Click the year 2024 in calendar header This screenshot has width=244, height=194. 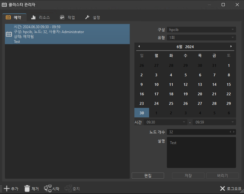click(x=190, y=47)
